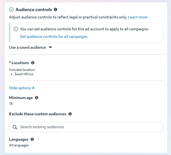This screenshot has width=171, height=155.
Task: Click Set audience controls for all campaigns
Action: pyautogui.click(x=54, y=36)
